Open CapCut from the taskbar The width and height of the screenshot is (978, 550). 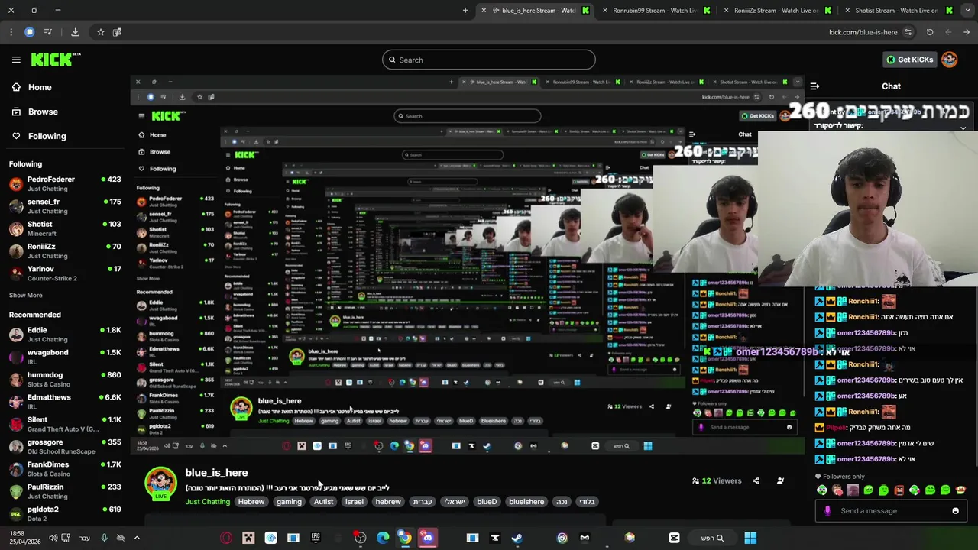(x=674, y=538)
